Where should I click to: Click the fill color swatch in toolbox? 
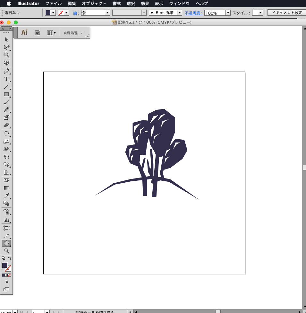pyautogui.click(x=5, y=265)
